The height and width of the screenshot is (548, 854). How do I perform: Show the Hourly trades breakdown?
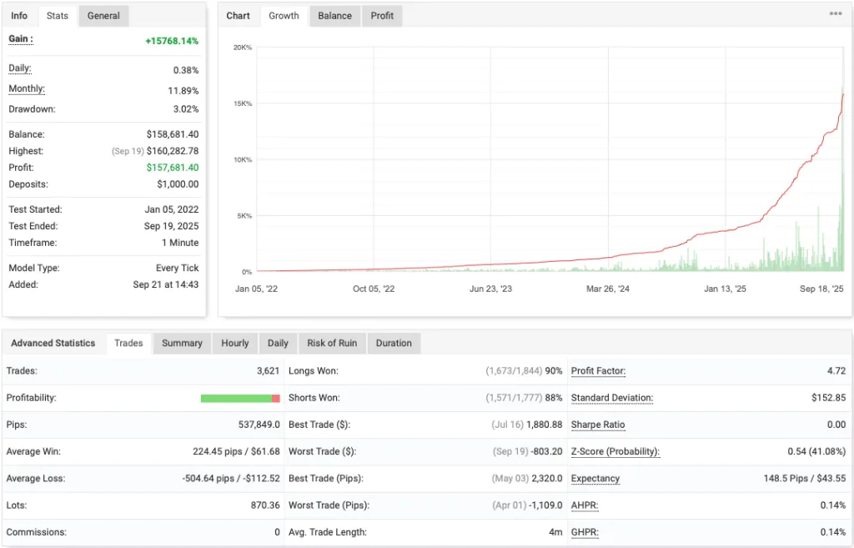(x=234, y=343)
